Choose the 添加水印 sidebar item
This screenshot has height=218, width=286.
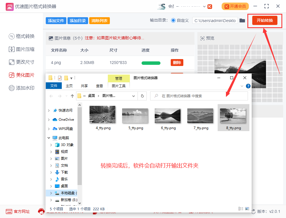[21, 88]
